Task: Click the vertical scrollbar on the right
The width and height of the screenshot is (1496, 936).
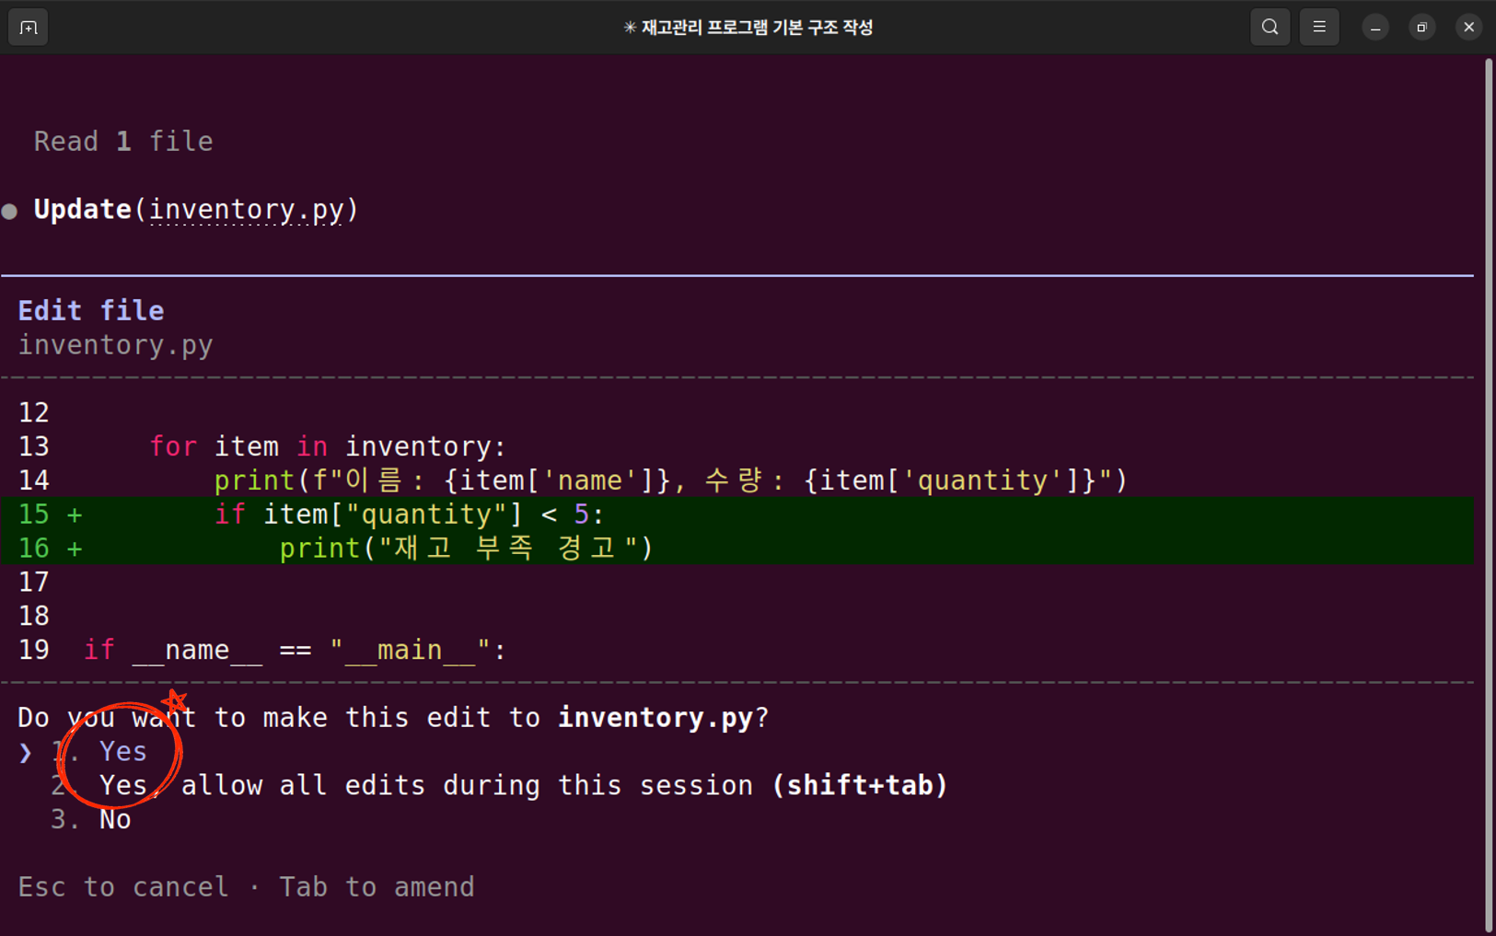Action: [x=1489, y=495]
